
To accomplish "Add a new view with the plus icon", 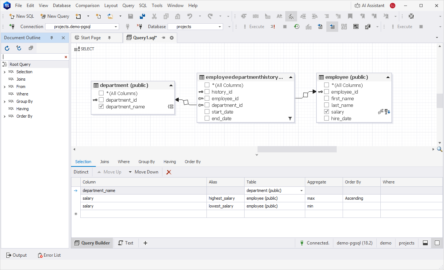I will click(145, 243).
